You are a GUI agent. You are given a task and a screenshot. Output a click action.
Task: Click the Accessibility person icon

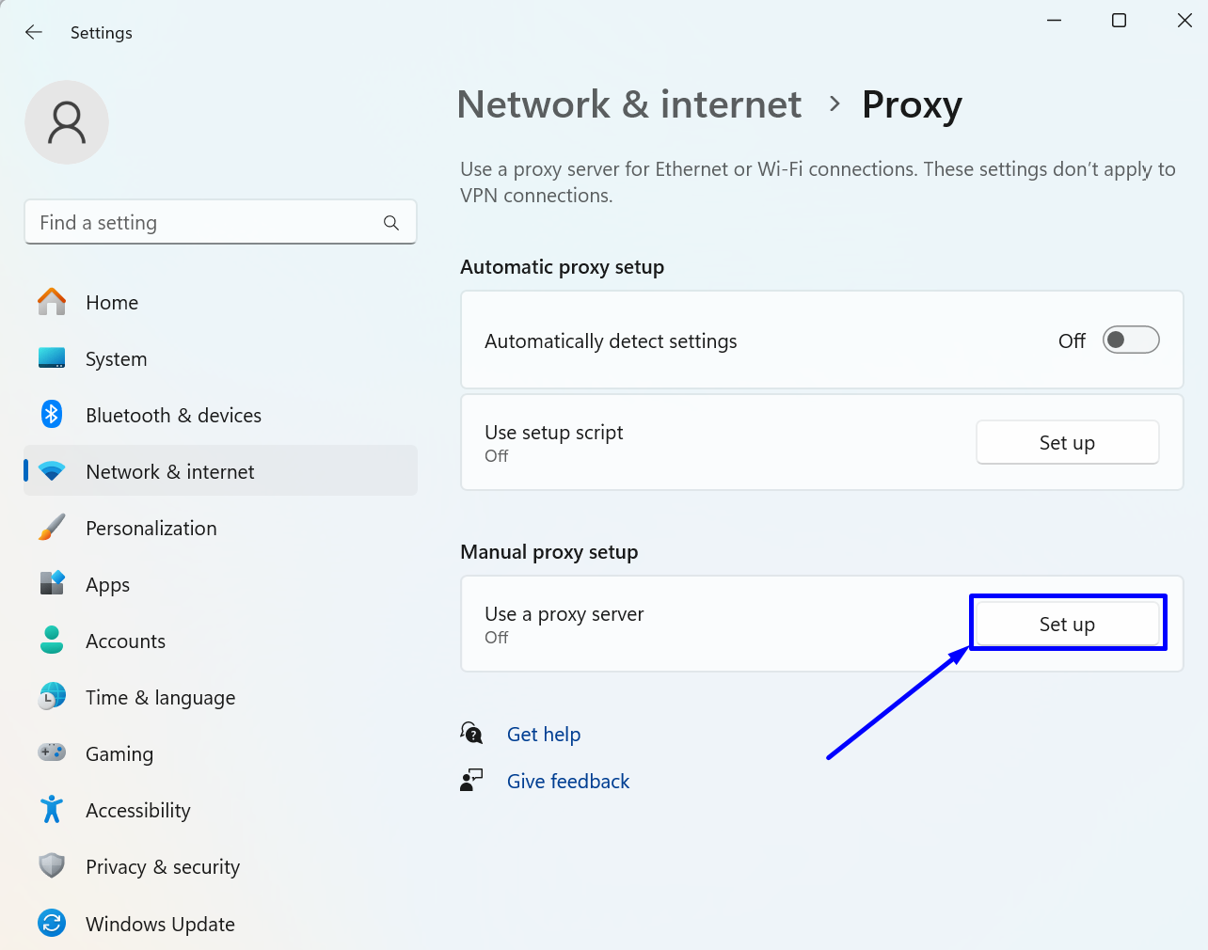click(52, 810)
